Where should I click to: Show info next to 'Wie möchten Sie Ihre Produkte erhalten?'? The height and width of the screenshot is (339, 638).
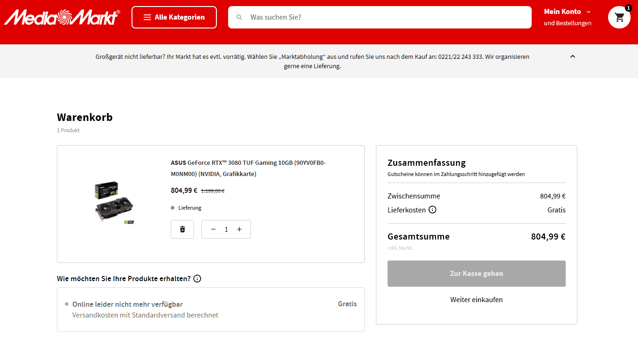tap(197, 279)
